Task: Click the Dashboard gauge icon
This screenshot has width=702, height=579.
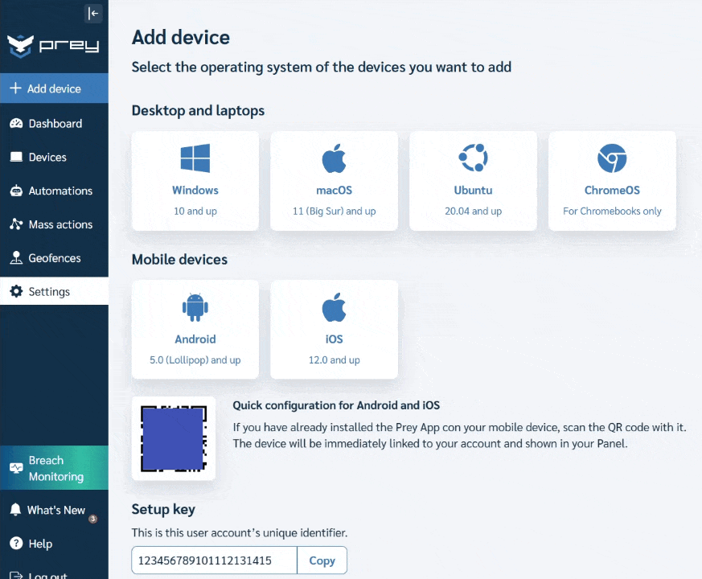Action: click(16, 123)
